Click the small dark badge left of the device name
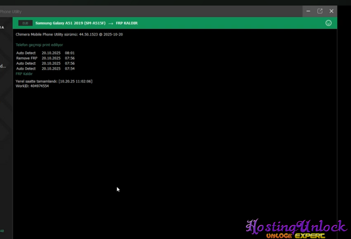Screen dimensions: 351x239 (x=25, y=23)
